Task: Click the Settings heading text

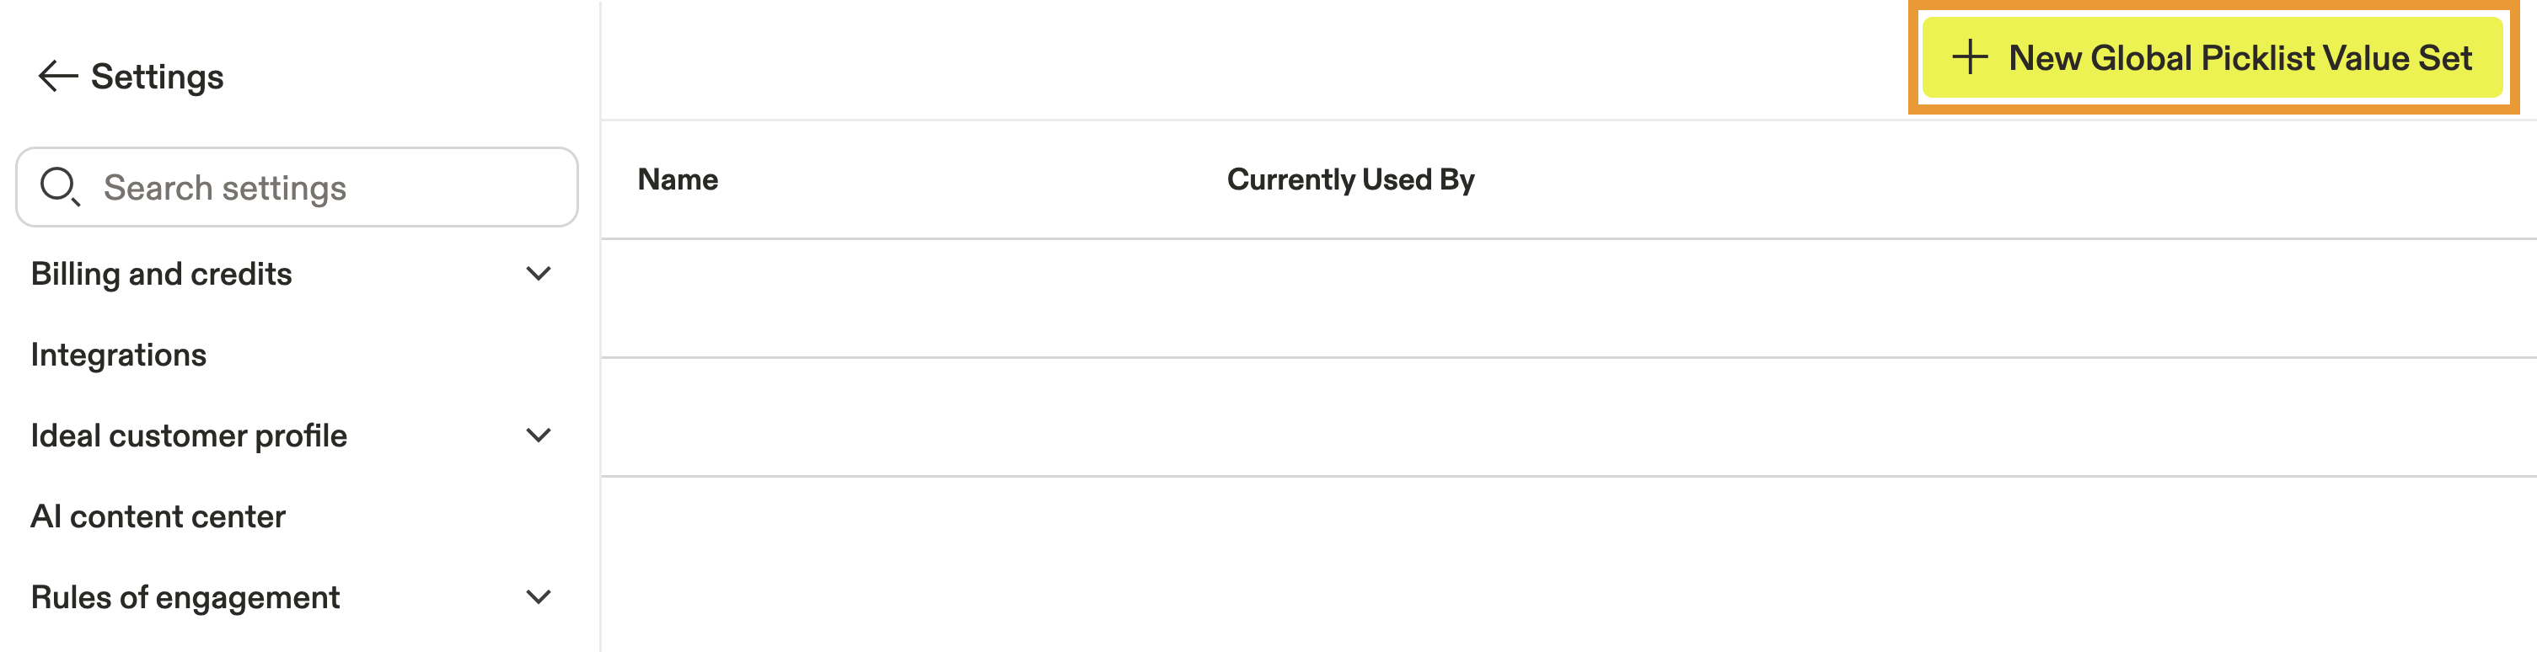Action: pos(158,77)
